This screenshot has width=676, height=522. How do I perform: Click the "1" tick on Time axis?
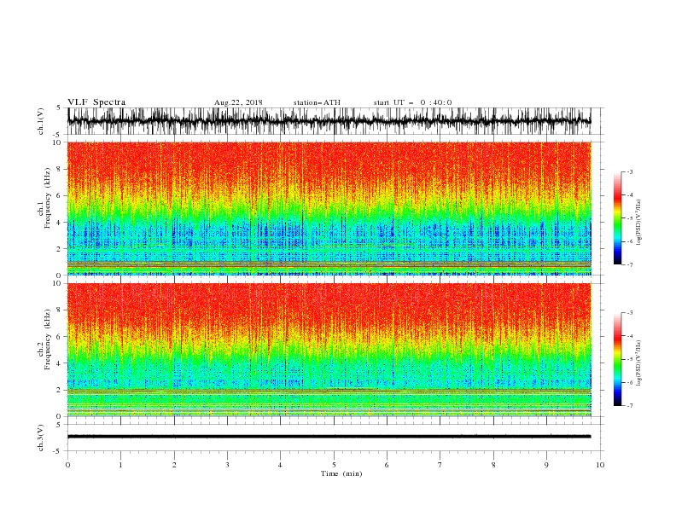(x=120, y=465)
